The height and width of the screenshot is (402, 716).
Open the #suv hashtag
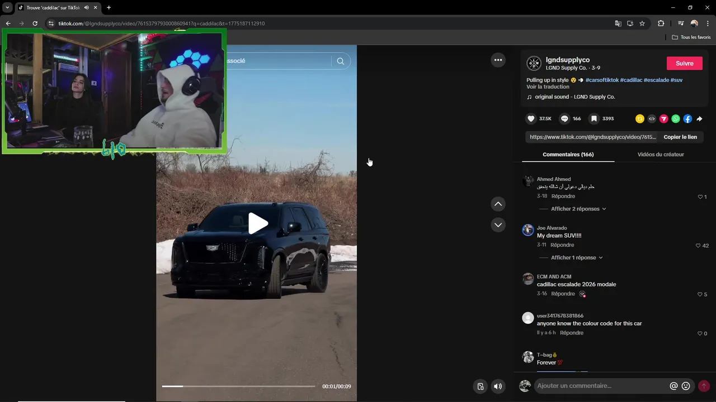click(676, 80)
